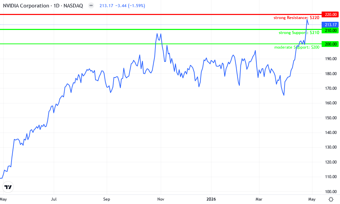
Task: Click the green 200.00 price label
Action: (x=330, y=44)
